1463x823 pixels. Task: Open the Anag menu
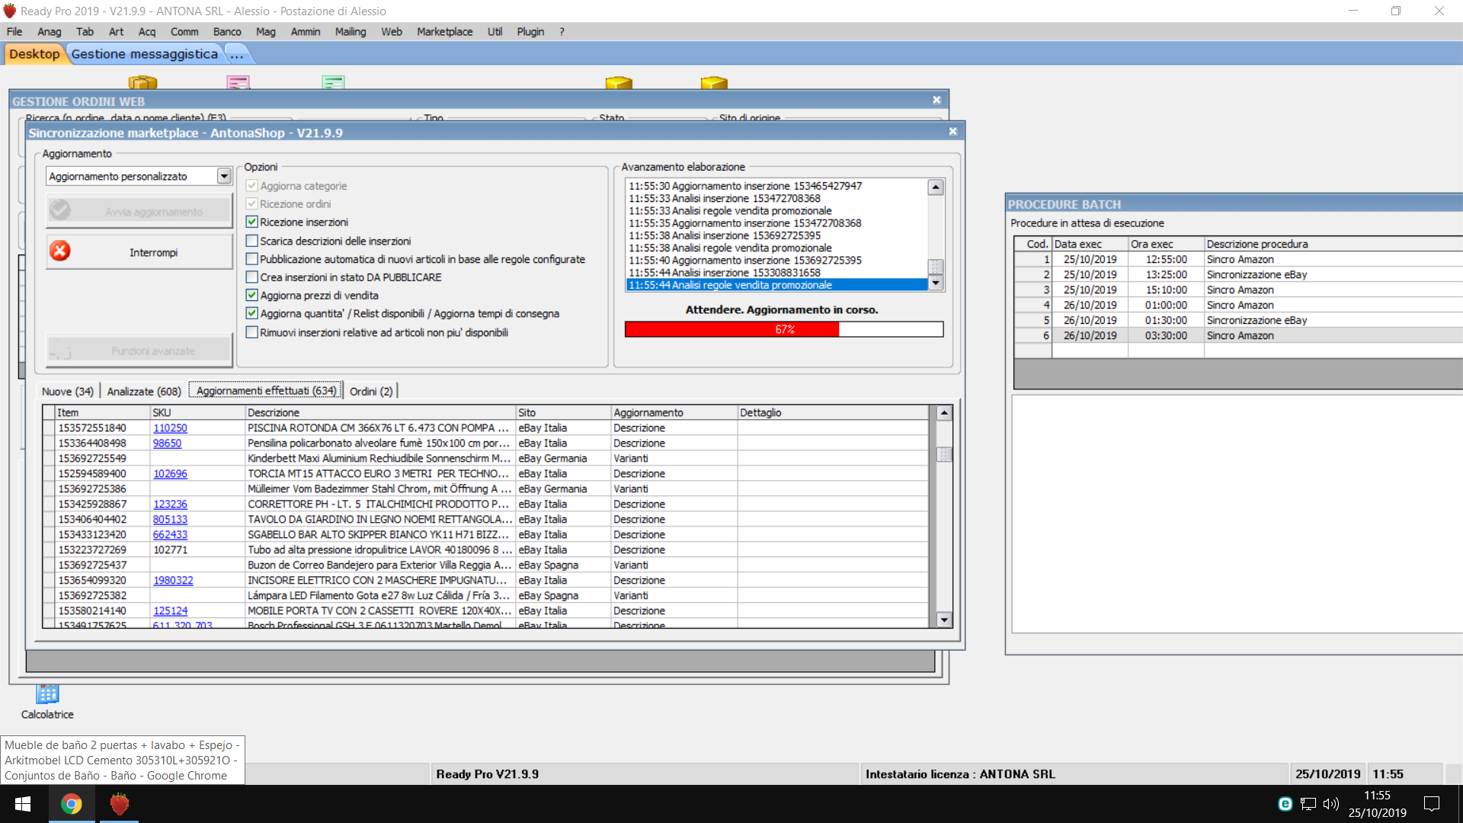pos(50,31)
